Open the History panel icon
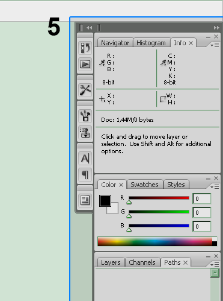 [85, 48]
